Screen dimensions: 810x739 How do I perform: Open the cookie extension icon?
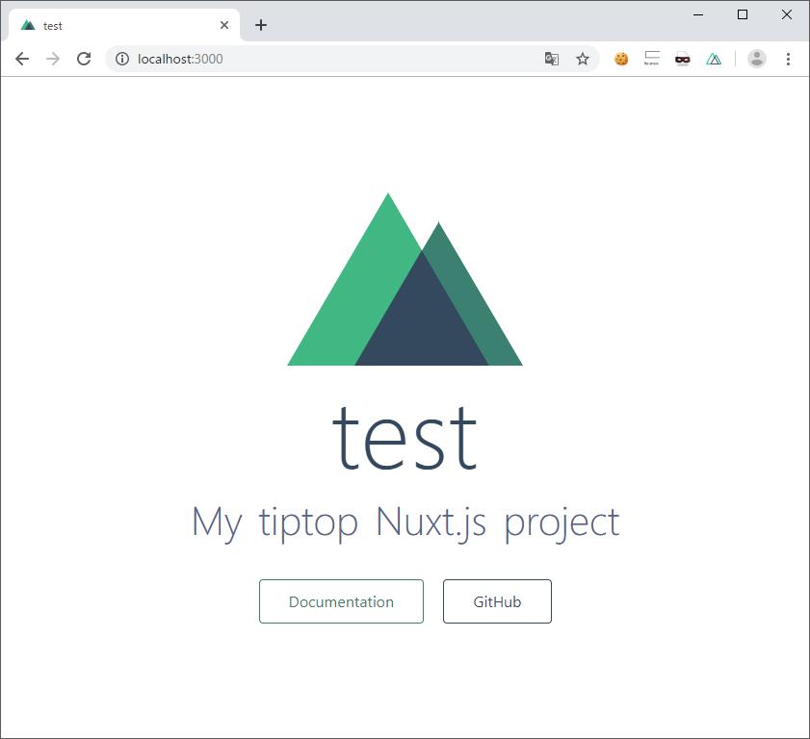click(x=621, y=59)
